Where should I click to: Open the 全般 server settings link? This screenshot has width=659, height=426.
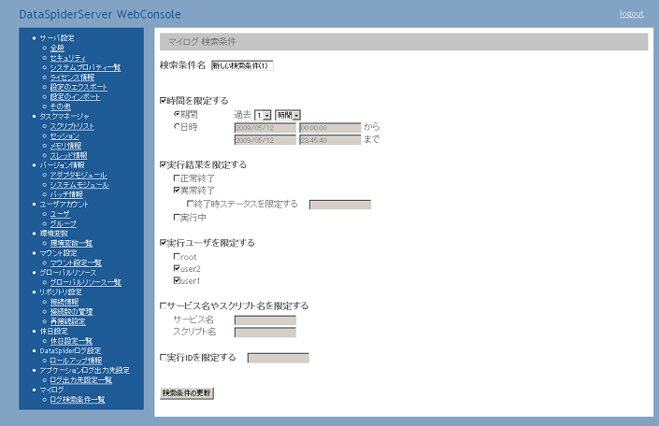(57, 48)
